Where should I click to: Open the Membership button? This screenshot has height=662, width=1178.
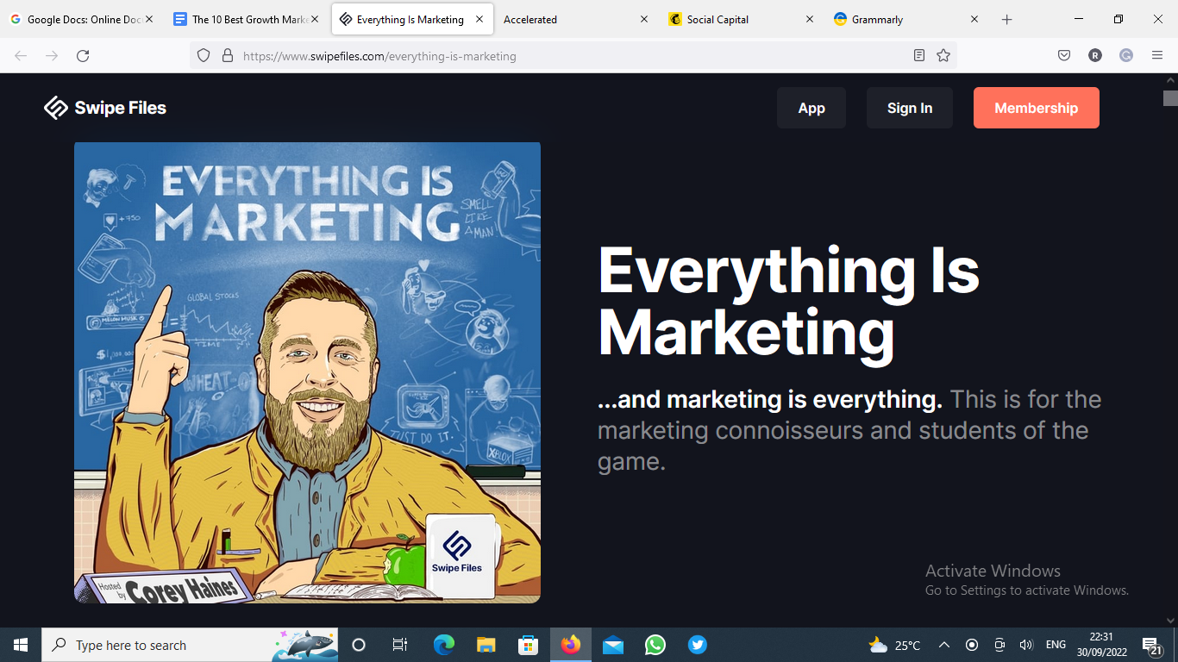[1037, 108]
